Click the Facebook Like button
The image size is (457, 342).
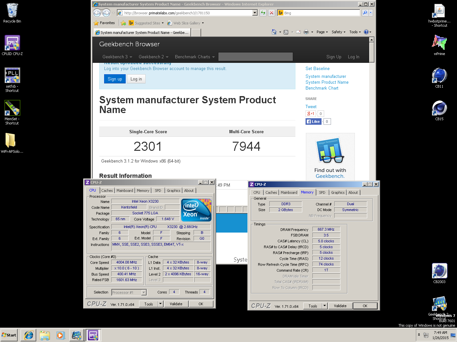click(313, 121)
